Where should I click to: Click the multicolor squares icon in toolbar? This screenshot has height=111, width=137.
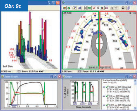point(64,8)
